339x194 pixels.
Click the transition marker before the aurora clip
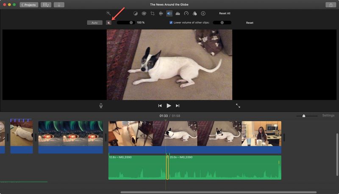[x=36, y=137]
